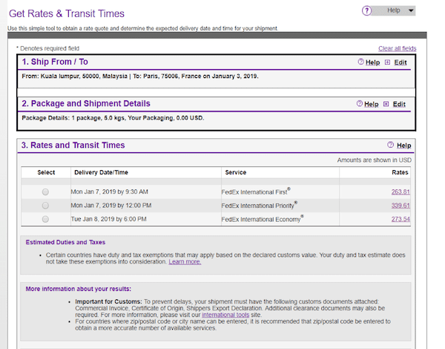Click Edit link for Package and Shipment Details
445x349 pixels.
click(x=399, y=104)
